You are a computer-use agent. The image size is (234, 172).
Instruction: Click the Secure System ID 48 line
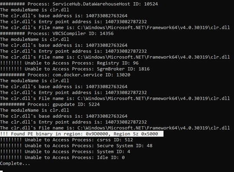pyautogui.click(x=76, y=146)
